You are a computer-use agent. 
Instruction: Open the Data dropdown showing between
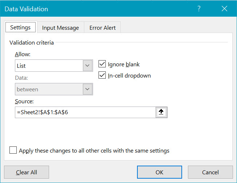[x=54, y=89]
